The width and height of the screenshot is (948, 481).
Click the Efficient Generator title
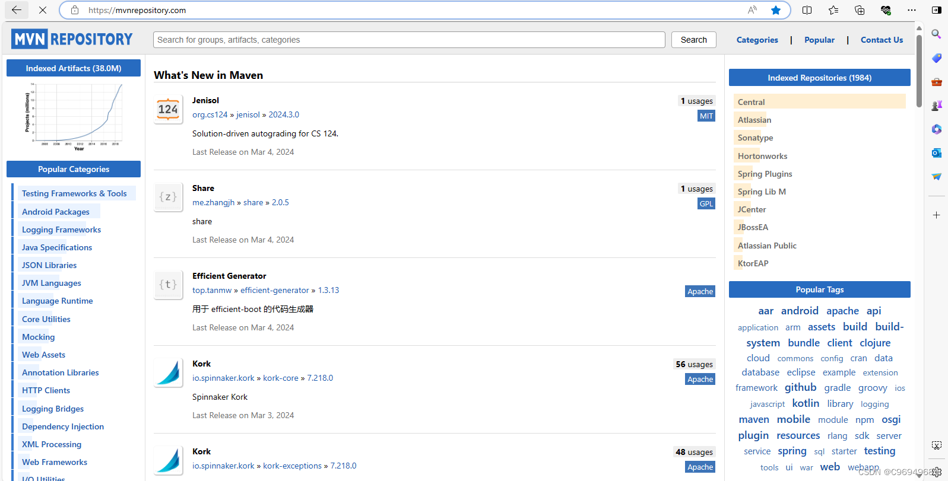point(229,276)
